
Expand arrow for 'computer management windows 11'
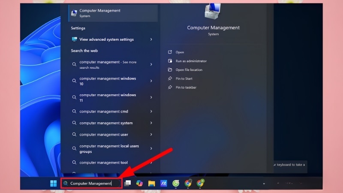tap(151, 97)
